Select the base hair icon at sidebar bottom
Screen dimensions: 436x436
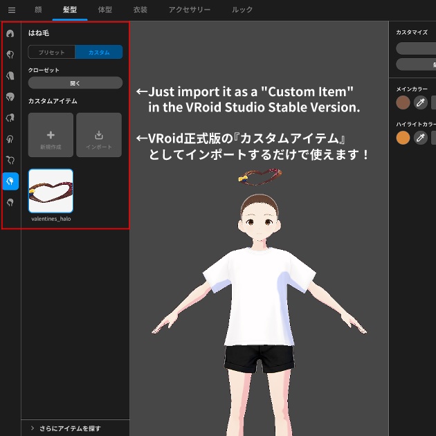[10, 202]
